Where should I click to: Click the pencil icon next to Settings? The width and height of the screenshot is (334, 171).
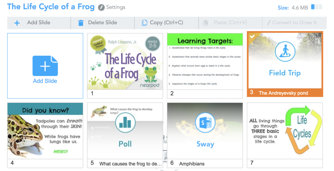(x=101, y=8)
